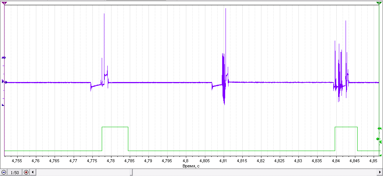The height and width of the screenshot is (176, 383).
Task: Click the time axis label 4,78
Action: pyautogui.click(x=111, y=161)
